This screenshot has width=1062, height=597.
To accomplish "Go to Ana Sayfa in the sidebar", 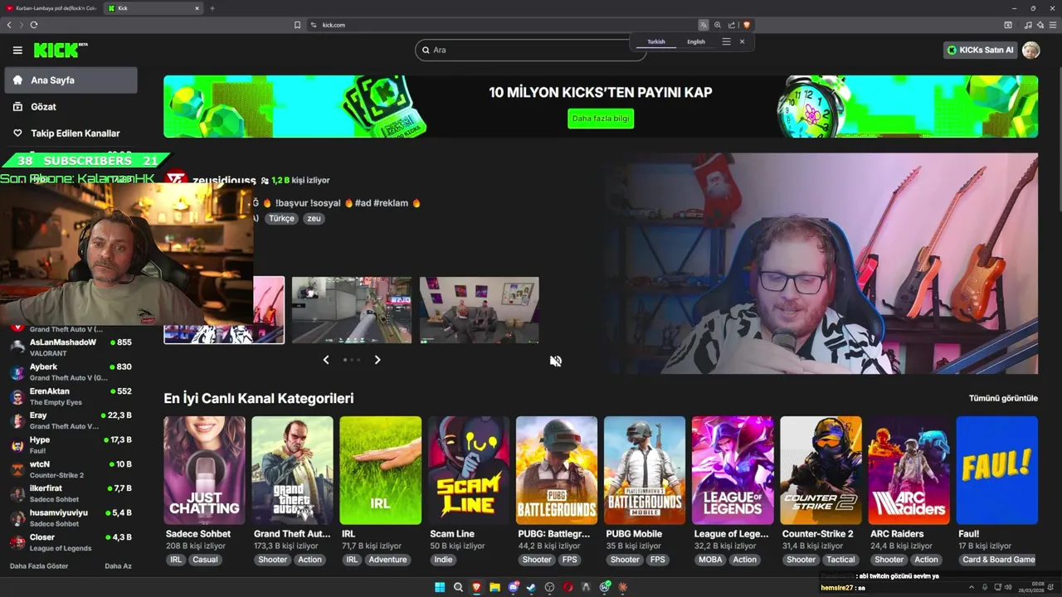I will [x=71, y=80].
